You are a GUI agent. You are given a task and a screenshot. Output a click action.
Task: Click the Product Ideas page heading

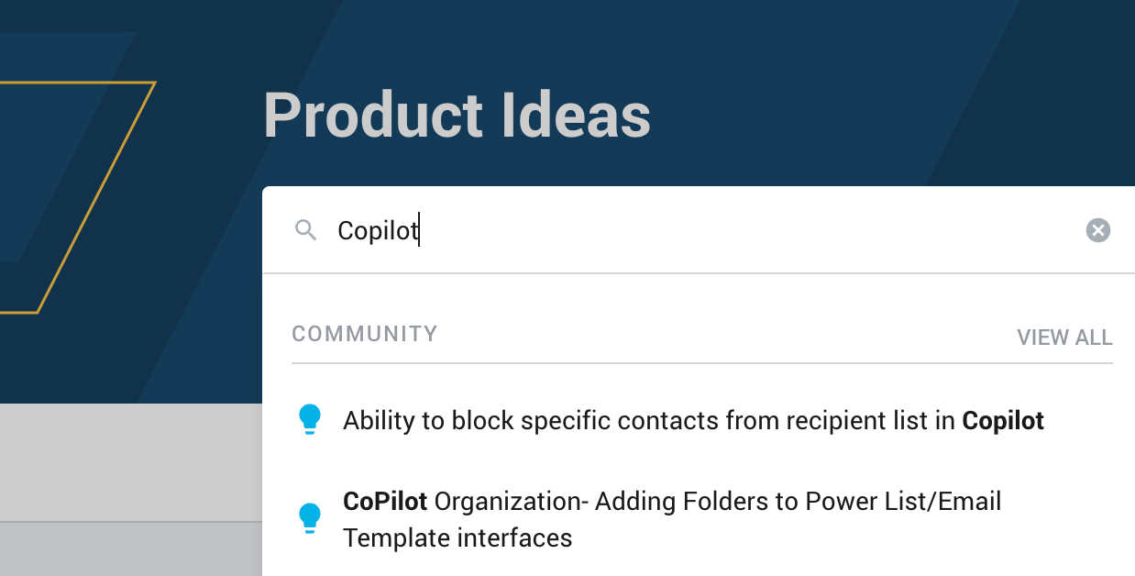tap(457, 116)
